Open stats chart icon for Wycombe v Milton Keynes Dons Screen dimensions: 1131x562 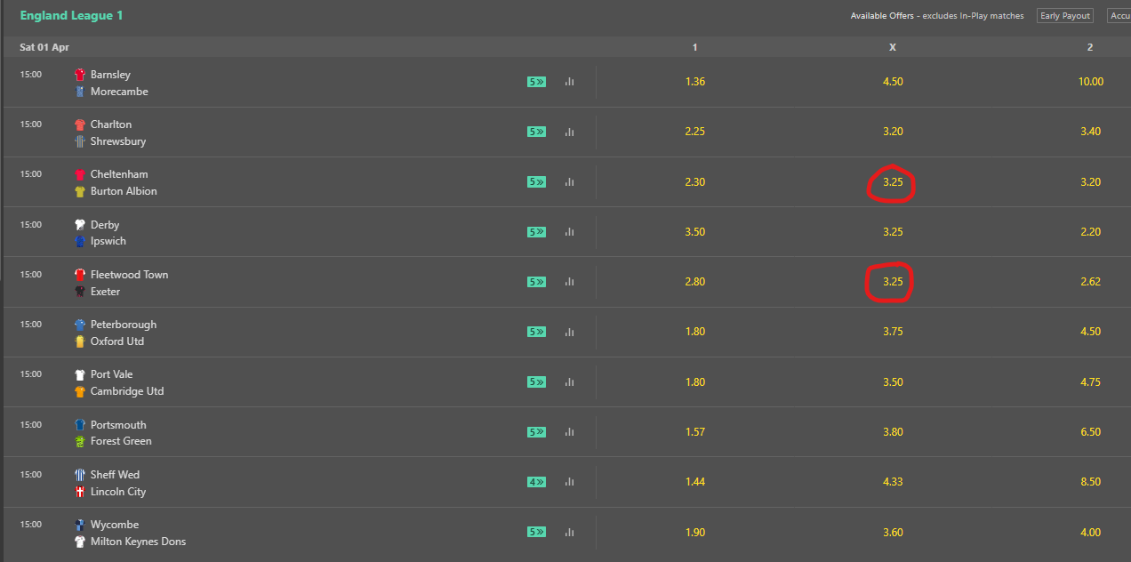pos(569,532)
